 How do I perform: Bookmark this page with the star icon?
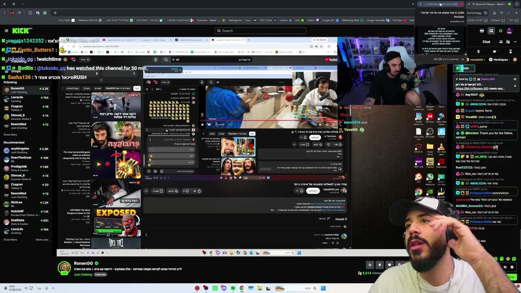coord(55,13)
